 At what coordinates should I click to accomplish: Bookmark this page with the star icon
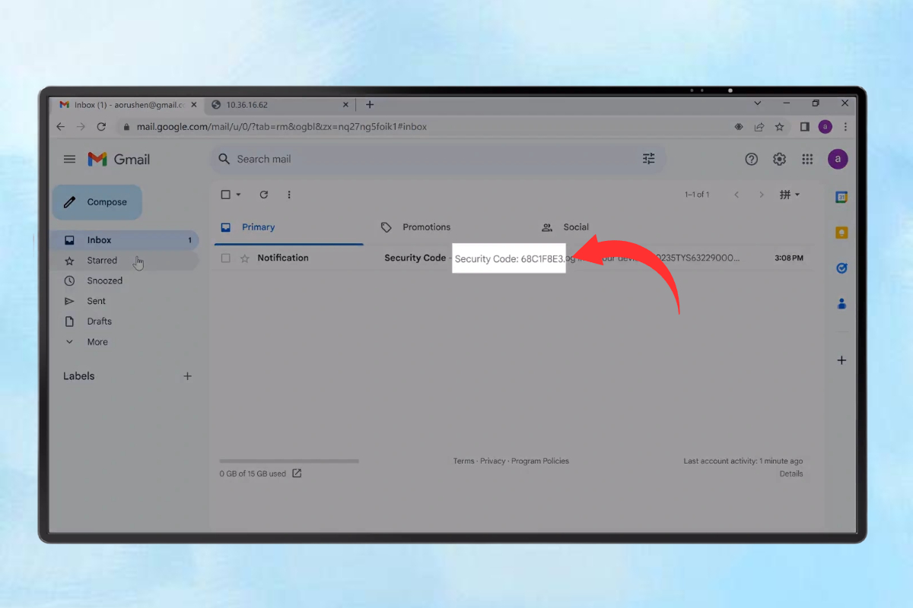pos(779,127)
